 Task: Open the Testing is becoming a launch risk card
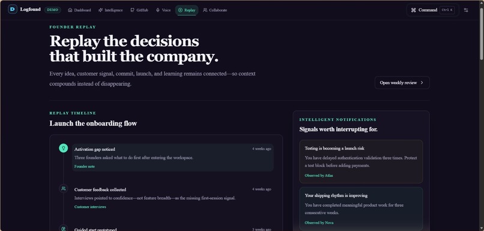(361, 162)
